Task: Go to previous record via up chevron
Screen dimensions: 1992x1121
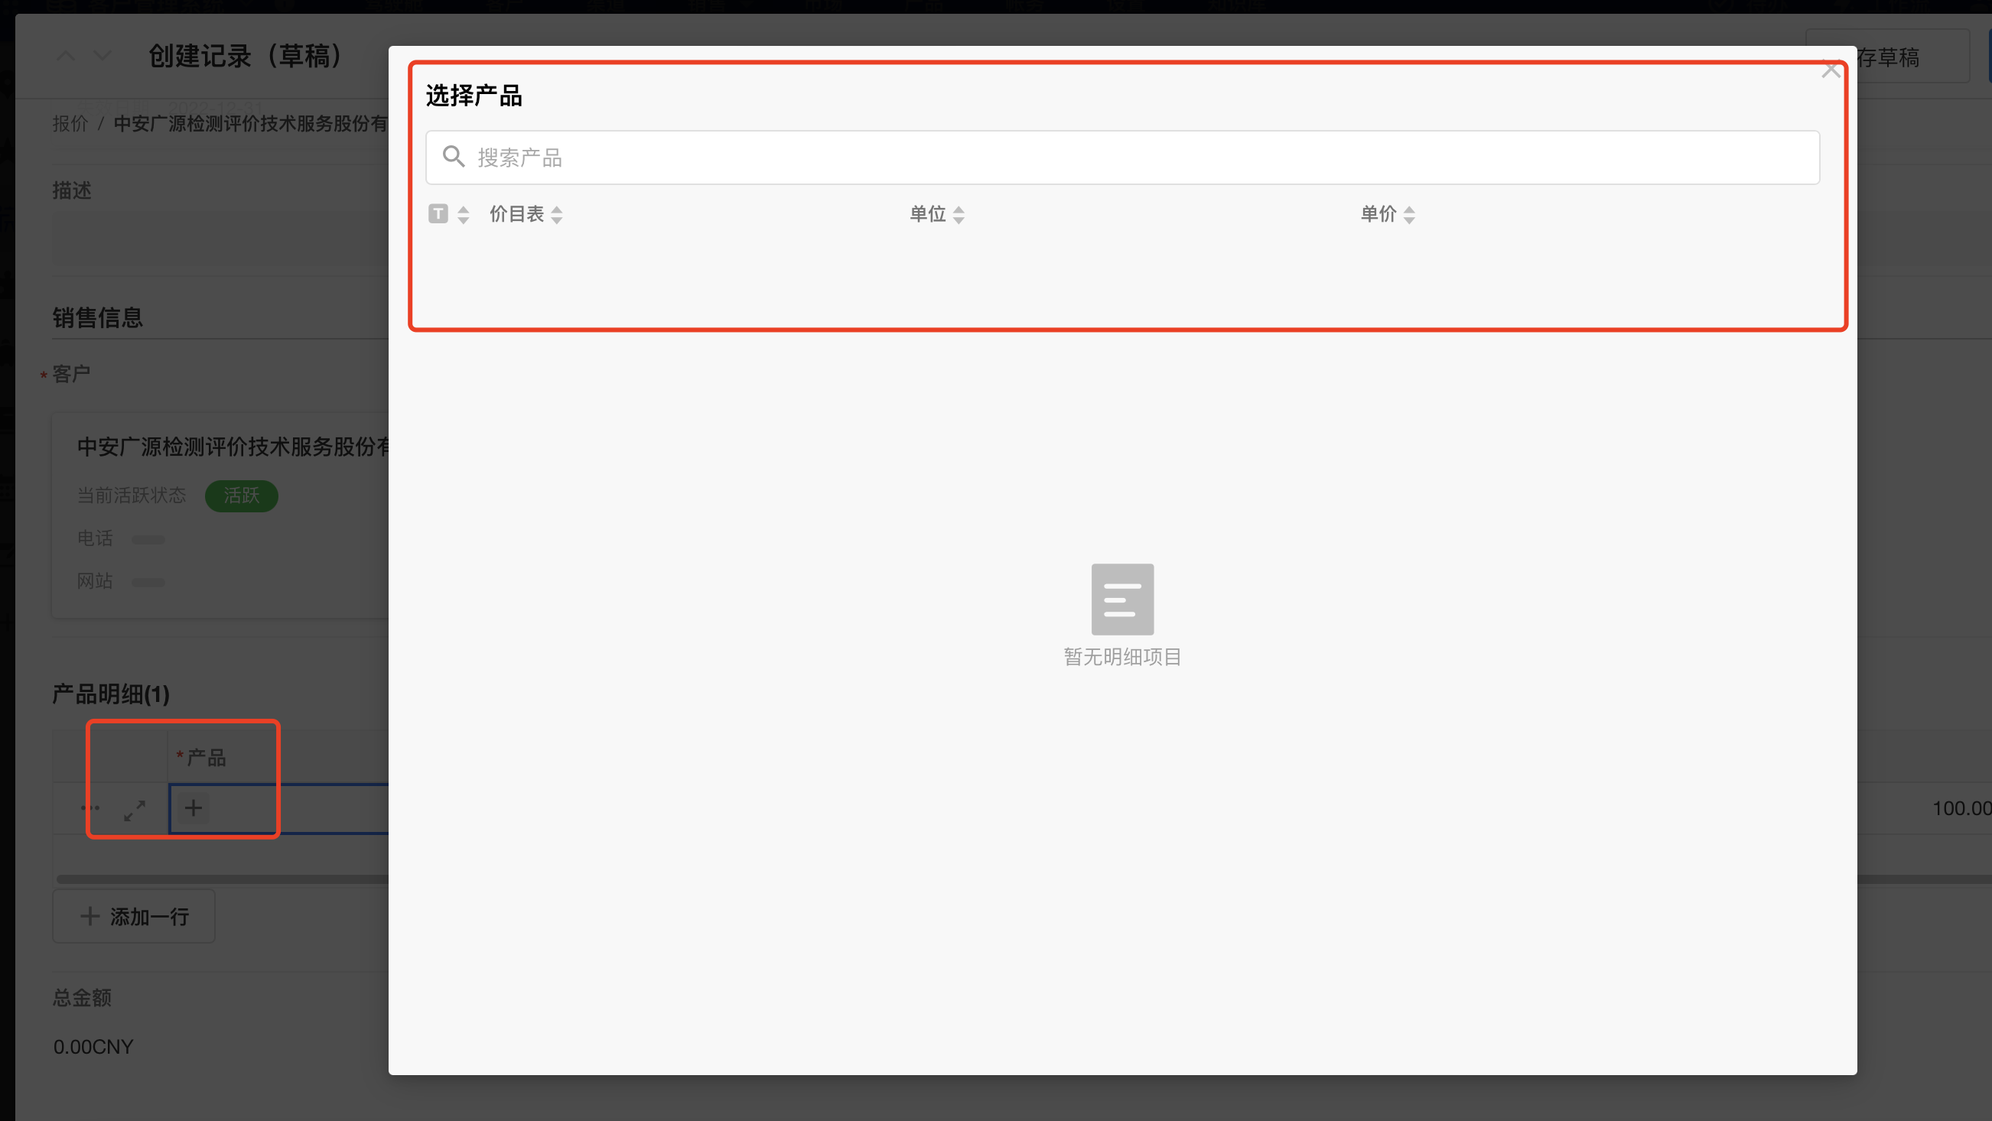Action: (x=65, y=55)
